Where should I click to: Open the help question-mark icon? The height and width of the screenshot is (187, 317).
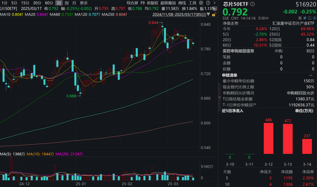[x=208, y=3]
